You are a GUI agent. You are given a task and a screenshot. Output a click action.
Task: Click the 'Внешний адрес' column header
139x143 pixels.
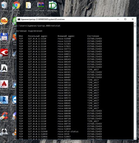(x=66, y=36)
